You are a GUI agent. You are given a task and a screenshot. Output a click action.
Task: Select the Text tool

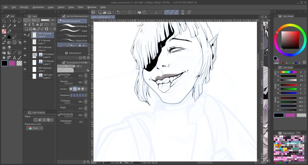(x=14, y=58)
